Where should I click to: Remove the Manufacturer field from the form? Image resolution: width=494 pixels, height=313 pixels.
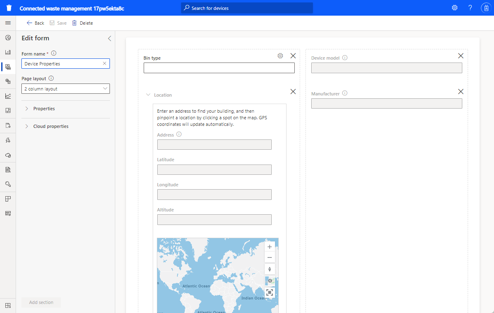(x=461, y=92)
